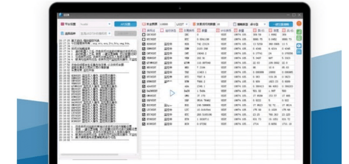
Task: Click the blue API settings button
Action: (125, 24)
